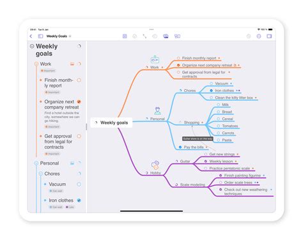303x240 pixels.
Task: Collapse the Chores branch in outline
Action: [41, 174]
